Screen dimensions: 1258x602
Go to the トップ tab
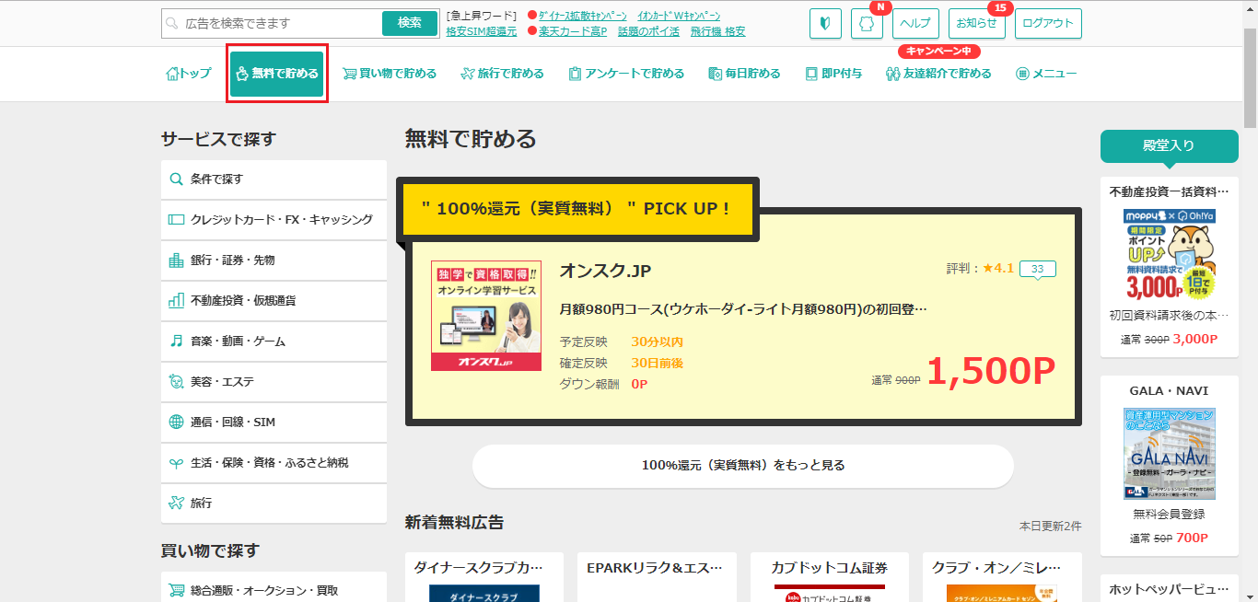[x=188, y=74]
